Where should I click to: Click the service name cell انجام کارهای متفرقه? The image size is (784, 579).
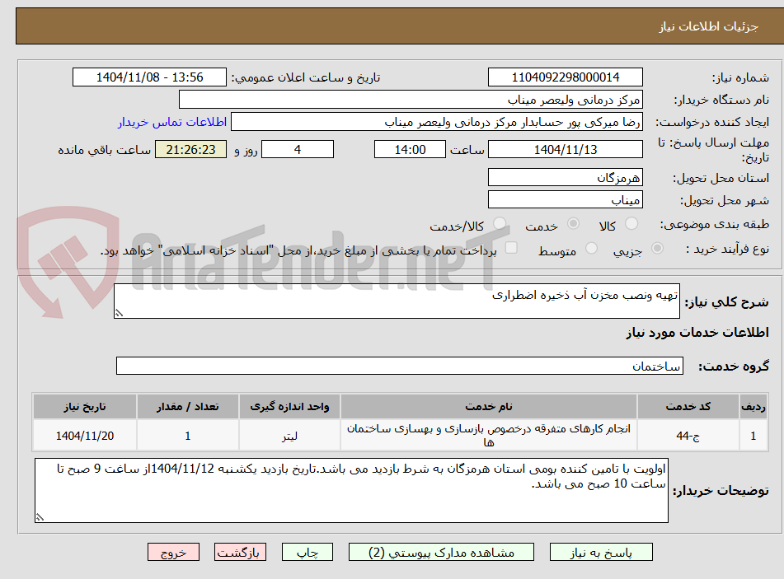tap(489, 436)
